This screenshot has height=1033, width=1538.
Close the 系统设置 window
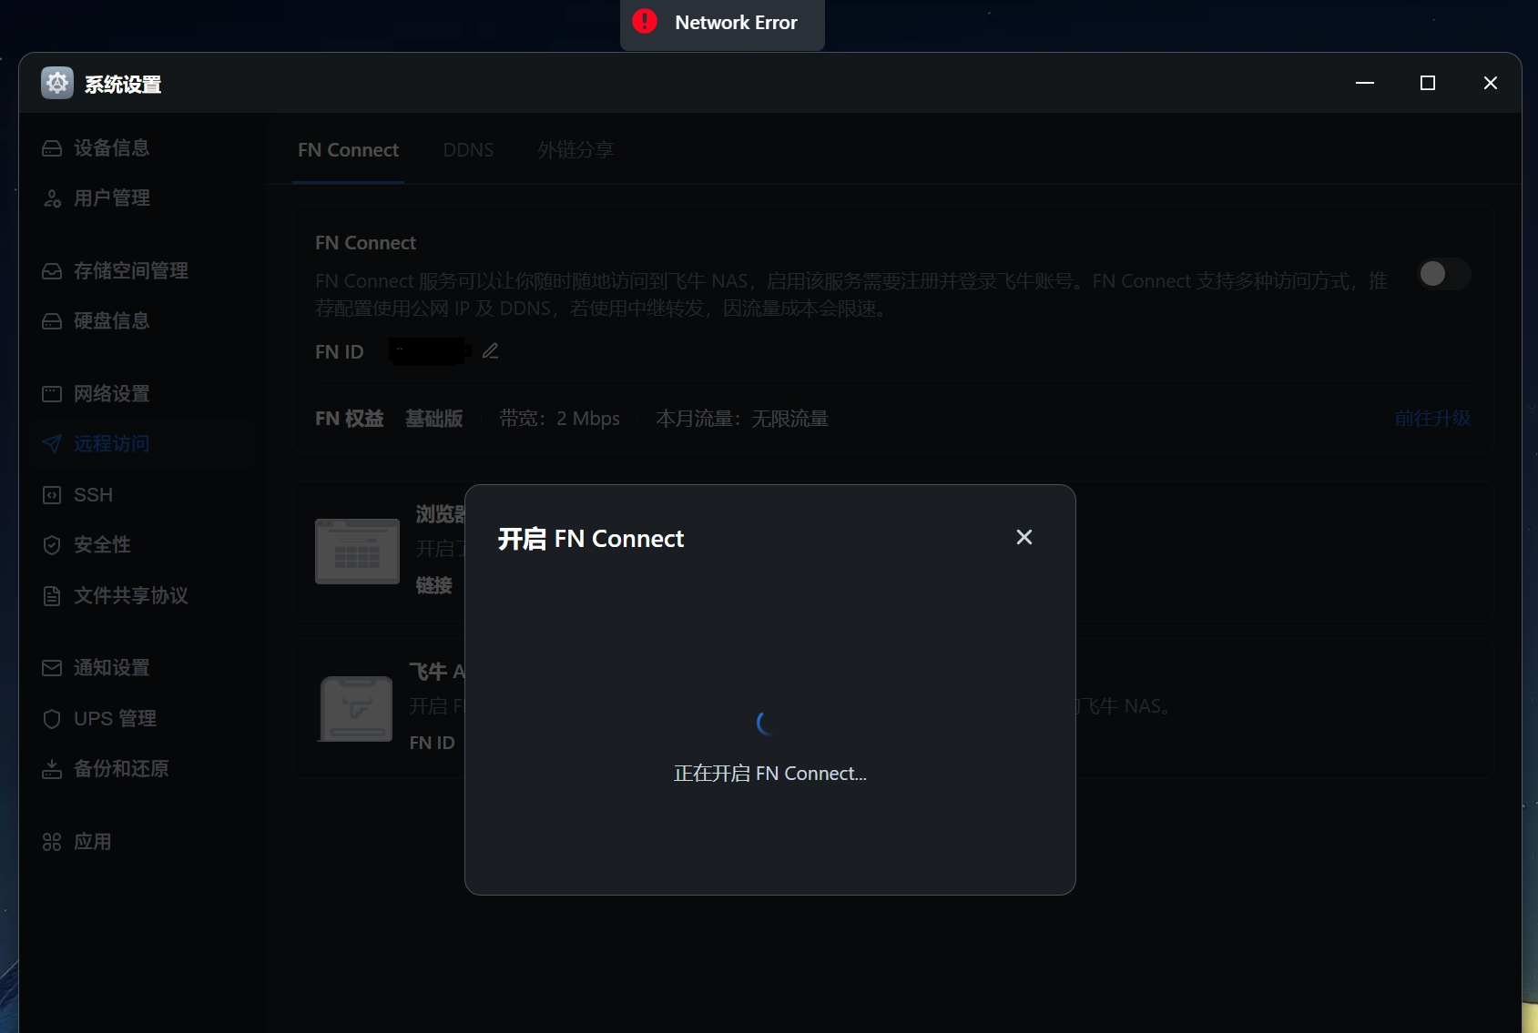[1491, 83]
